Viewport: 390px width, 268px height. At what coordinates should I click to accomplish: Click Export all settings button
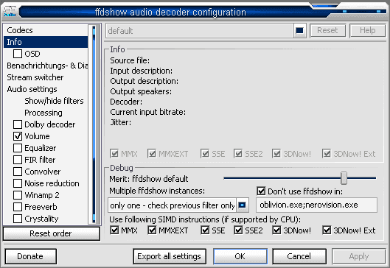pos(170,256)
